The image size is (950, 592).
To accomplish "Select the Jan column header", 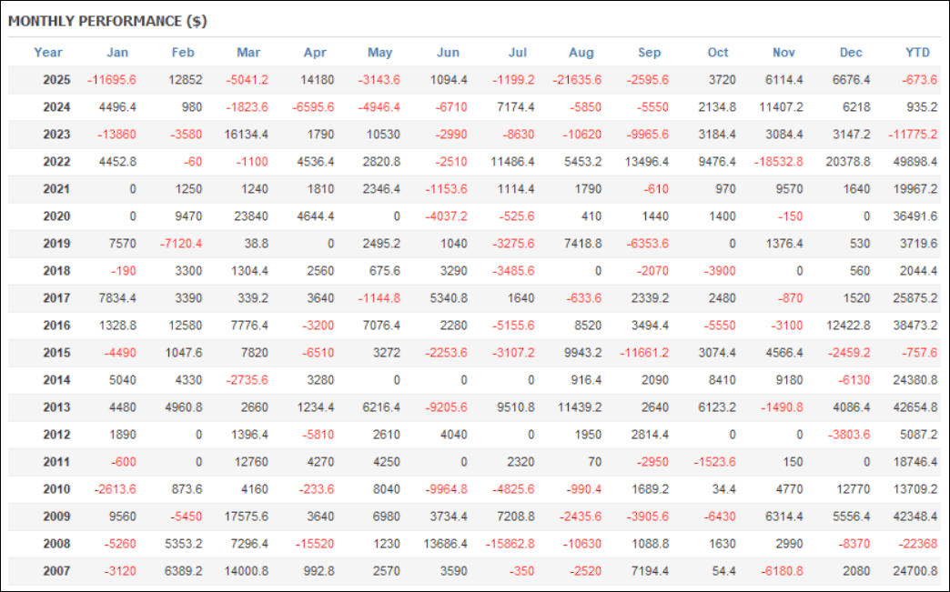I will point(117,53).
